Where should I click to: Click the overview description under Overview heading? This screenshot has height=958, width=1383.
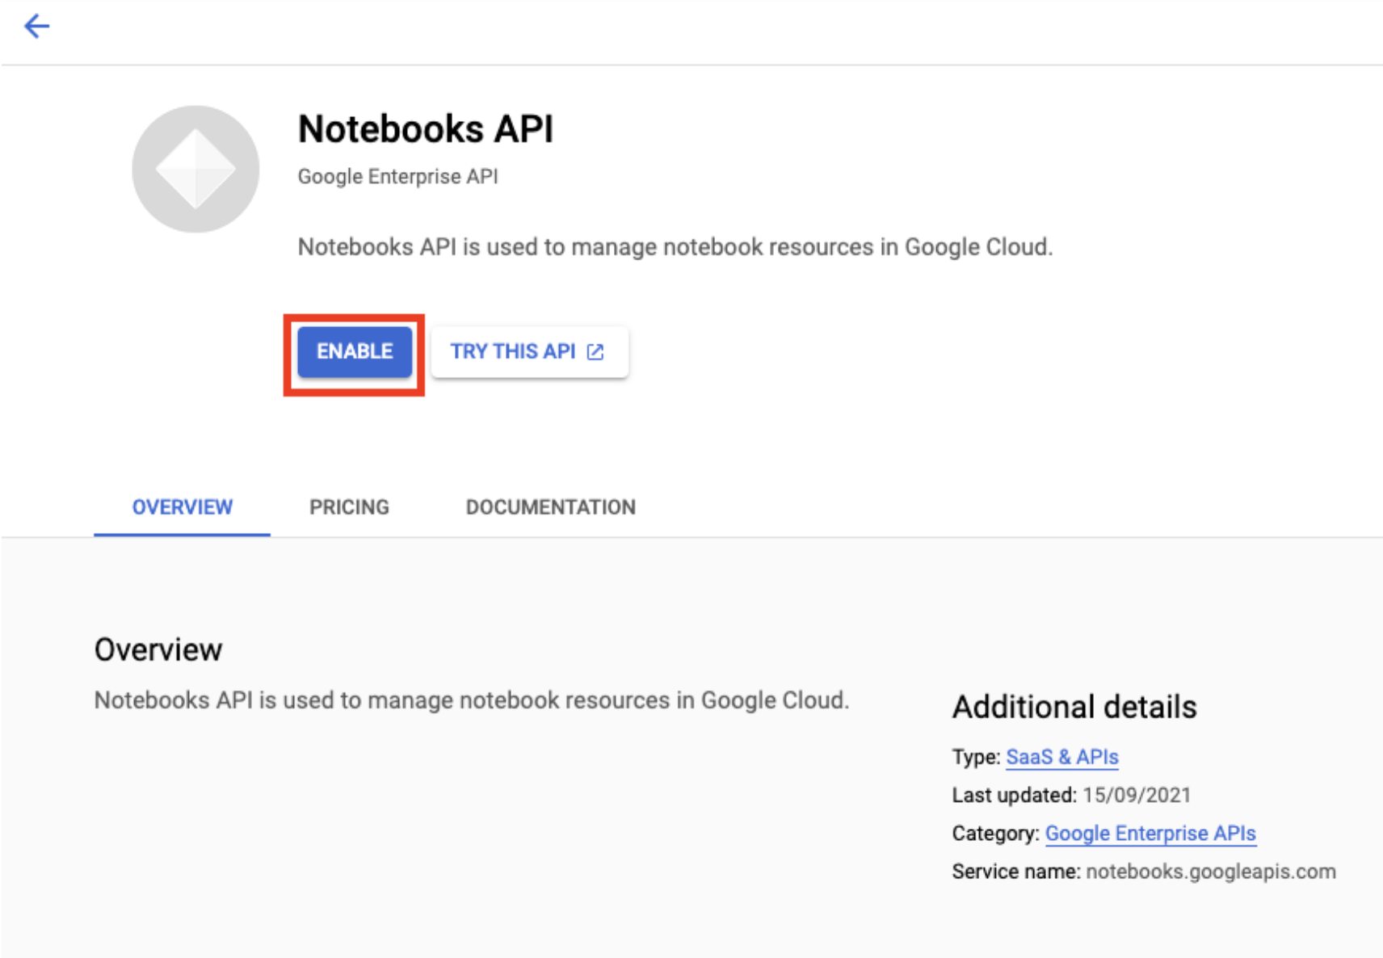pos(473,700)
